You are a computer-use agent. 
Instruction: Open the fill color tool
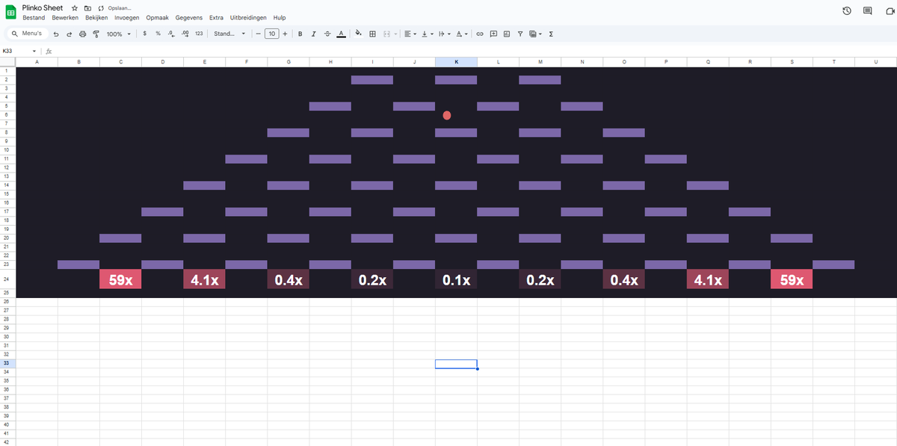(358, 34)
